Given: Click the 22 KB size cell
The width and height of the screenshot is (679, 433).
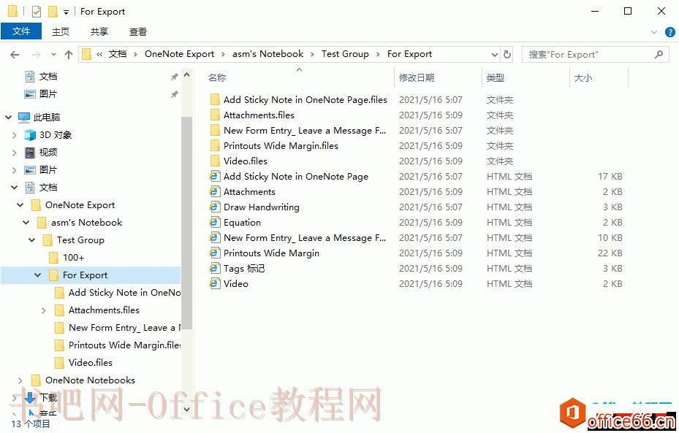Looking at the screenshot, I should (x=610, y=253).
